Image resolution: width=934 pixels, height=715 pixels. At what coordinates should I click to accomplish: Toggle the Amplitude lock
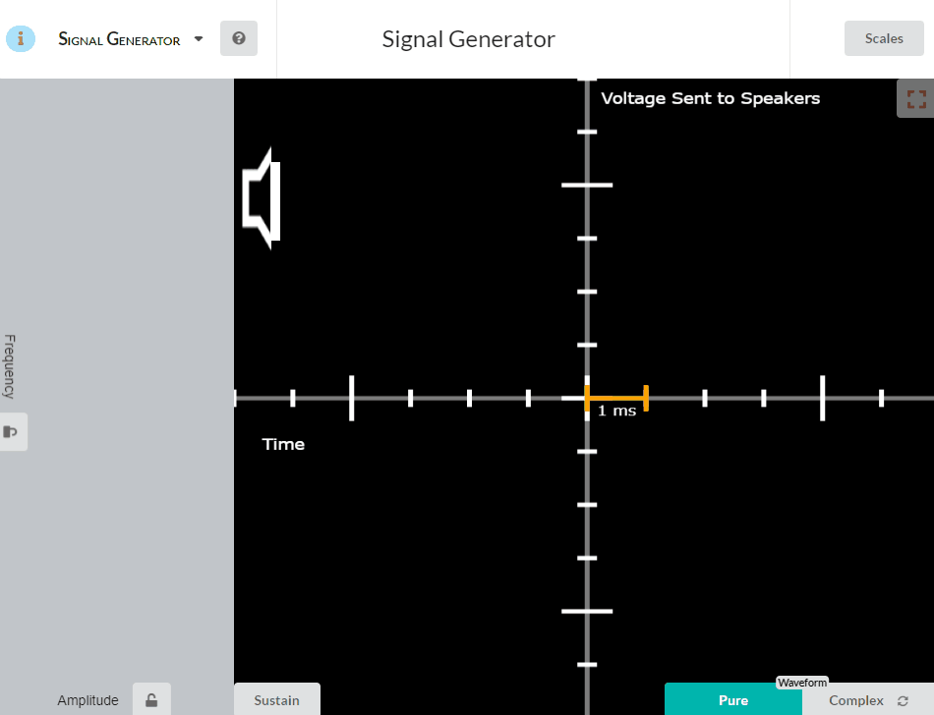(151, 700)
